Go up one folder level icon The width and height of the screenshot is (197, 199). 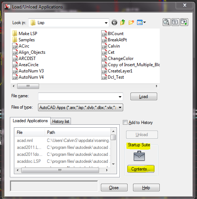point(122,22)
